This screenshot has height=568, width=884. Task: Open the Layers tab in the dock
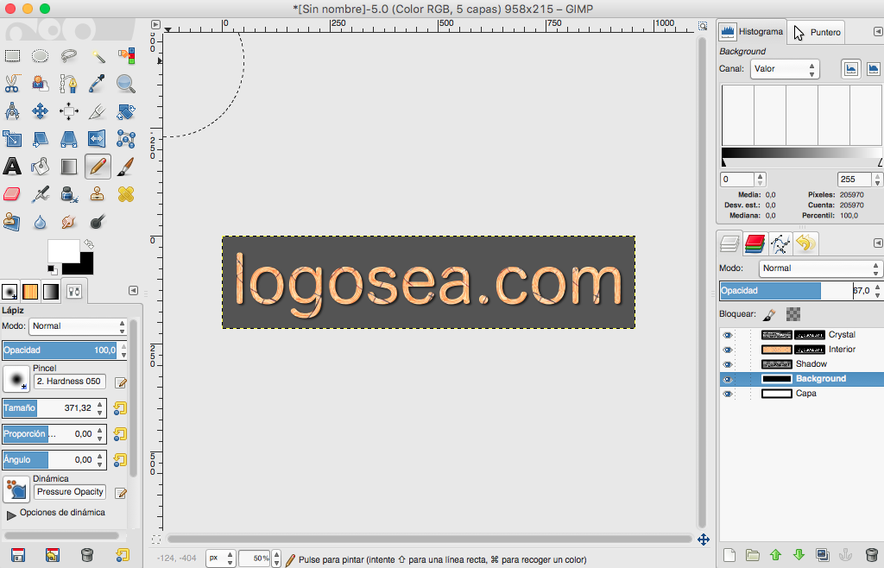tap(729, 243)
